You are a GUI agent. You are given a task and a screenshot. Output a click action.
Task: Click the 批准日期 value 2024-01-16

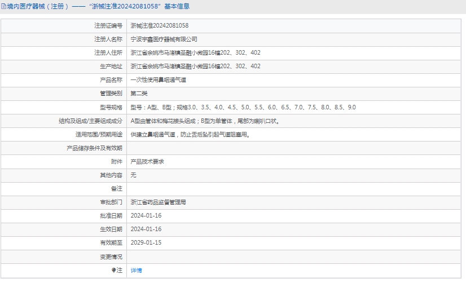point(146,215)
